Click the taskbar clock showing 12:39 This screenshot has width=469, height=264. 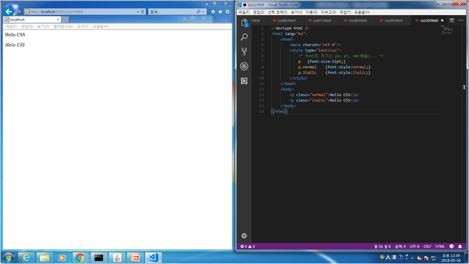click(451, 258)
